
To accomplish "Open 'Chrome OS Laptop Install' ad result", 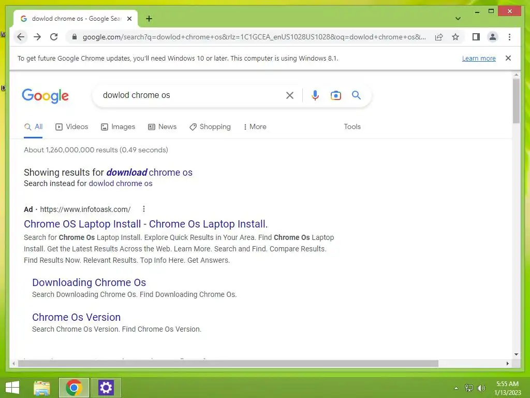I will (145, 224).
